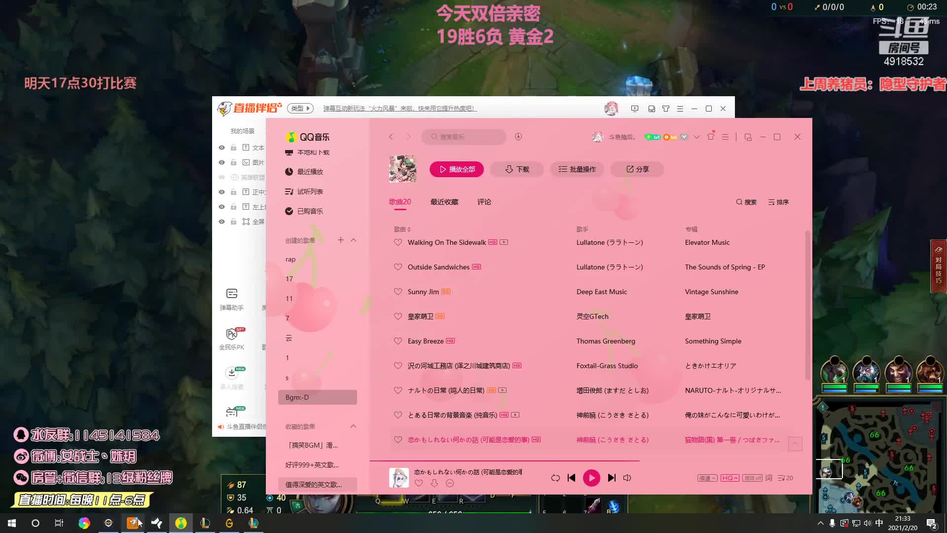Screen dimensions: 947x533
Task: Like the song 皇家萌卫
Action: point(398,316)
